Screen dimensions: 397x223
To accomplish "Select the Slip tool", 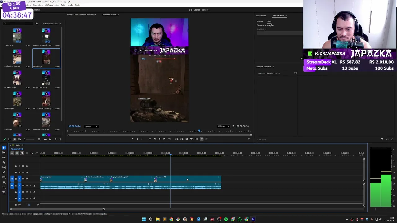I will [4, 167].
